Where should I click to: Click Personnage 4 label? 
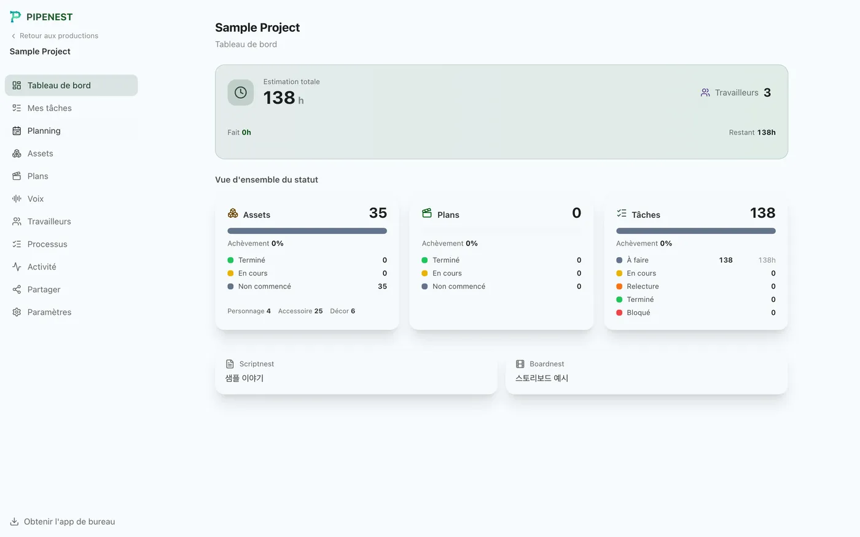coord(249,311)
